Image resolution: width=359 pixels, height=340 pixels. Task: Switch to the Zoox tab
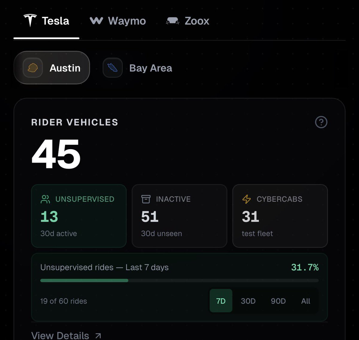[x=188, y=21]
